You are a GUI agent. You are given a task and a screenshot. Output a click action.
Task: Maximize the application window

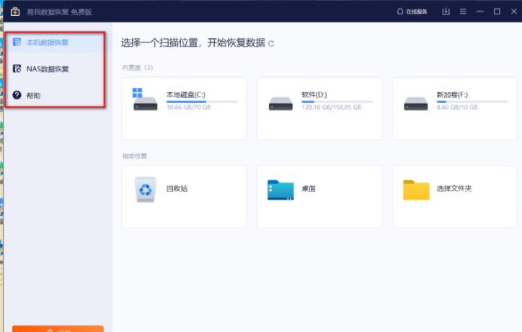497,12
